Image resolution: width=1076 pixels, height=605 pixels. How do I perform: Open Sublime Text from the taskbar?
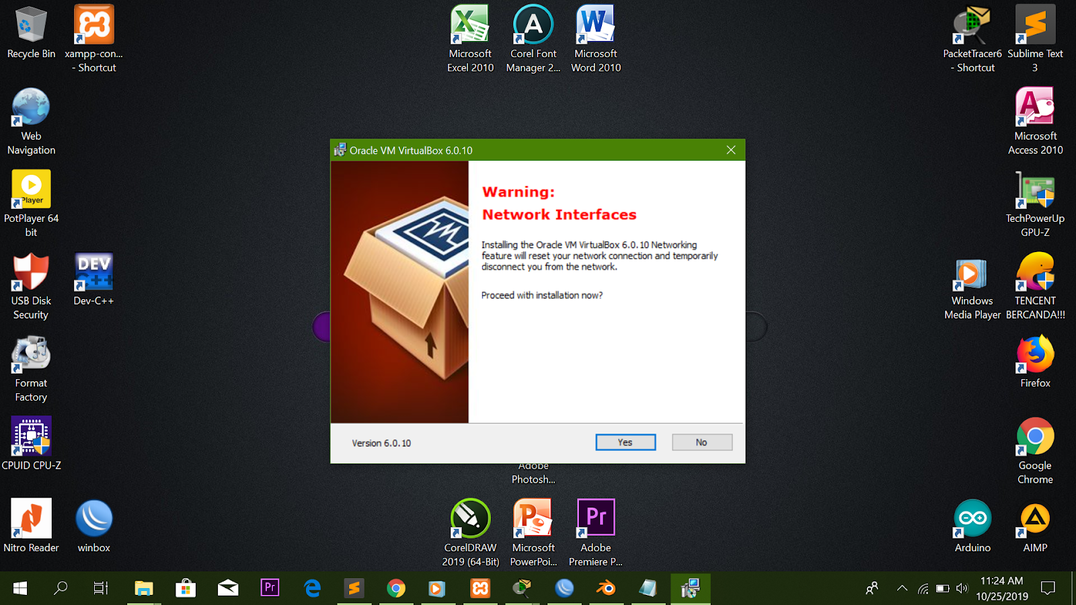pos(354,589)
